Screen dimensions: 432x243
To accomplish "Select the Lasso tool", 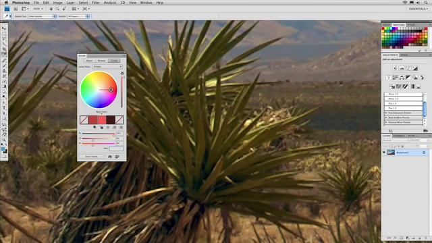I will [x=4, y=39].
